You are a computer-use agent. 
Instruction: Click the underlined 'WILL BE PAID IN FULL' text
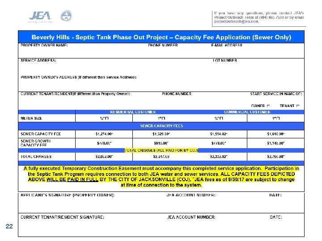click(x=72, y=179)
